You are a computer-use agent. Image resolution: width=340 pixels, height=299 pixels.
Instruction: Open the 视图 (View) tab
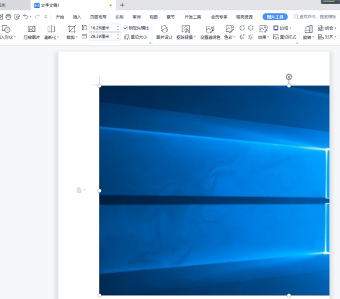coord(154,17)
